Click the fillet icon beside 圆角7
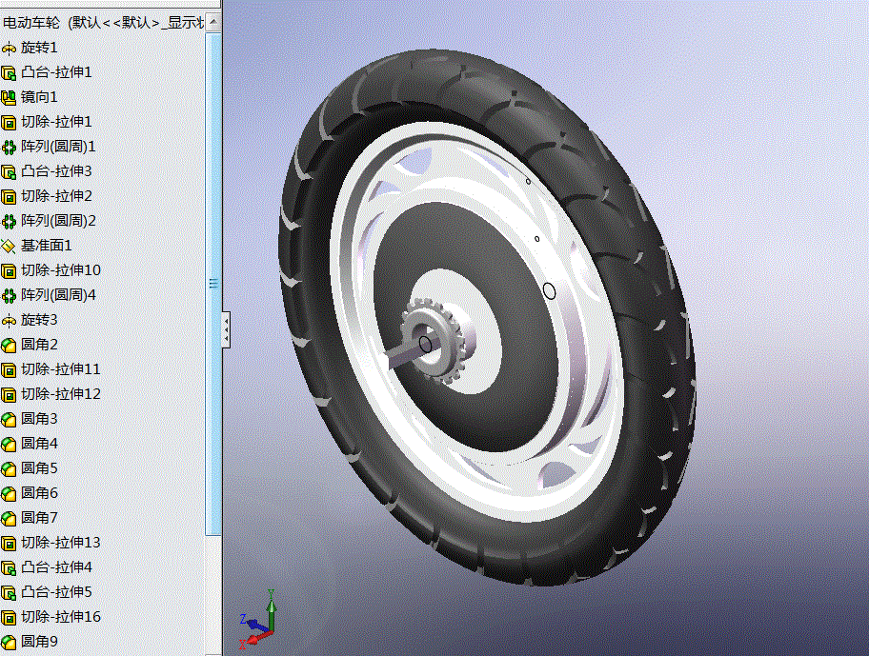The image size is (869, 656). click(9, 518)
